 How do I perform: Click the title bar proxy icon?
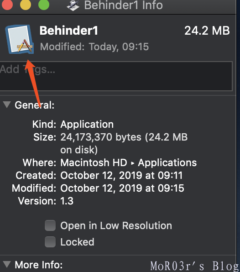click(x=73, y=5)
